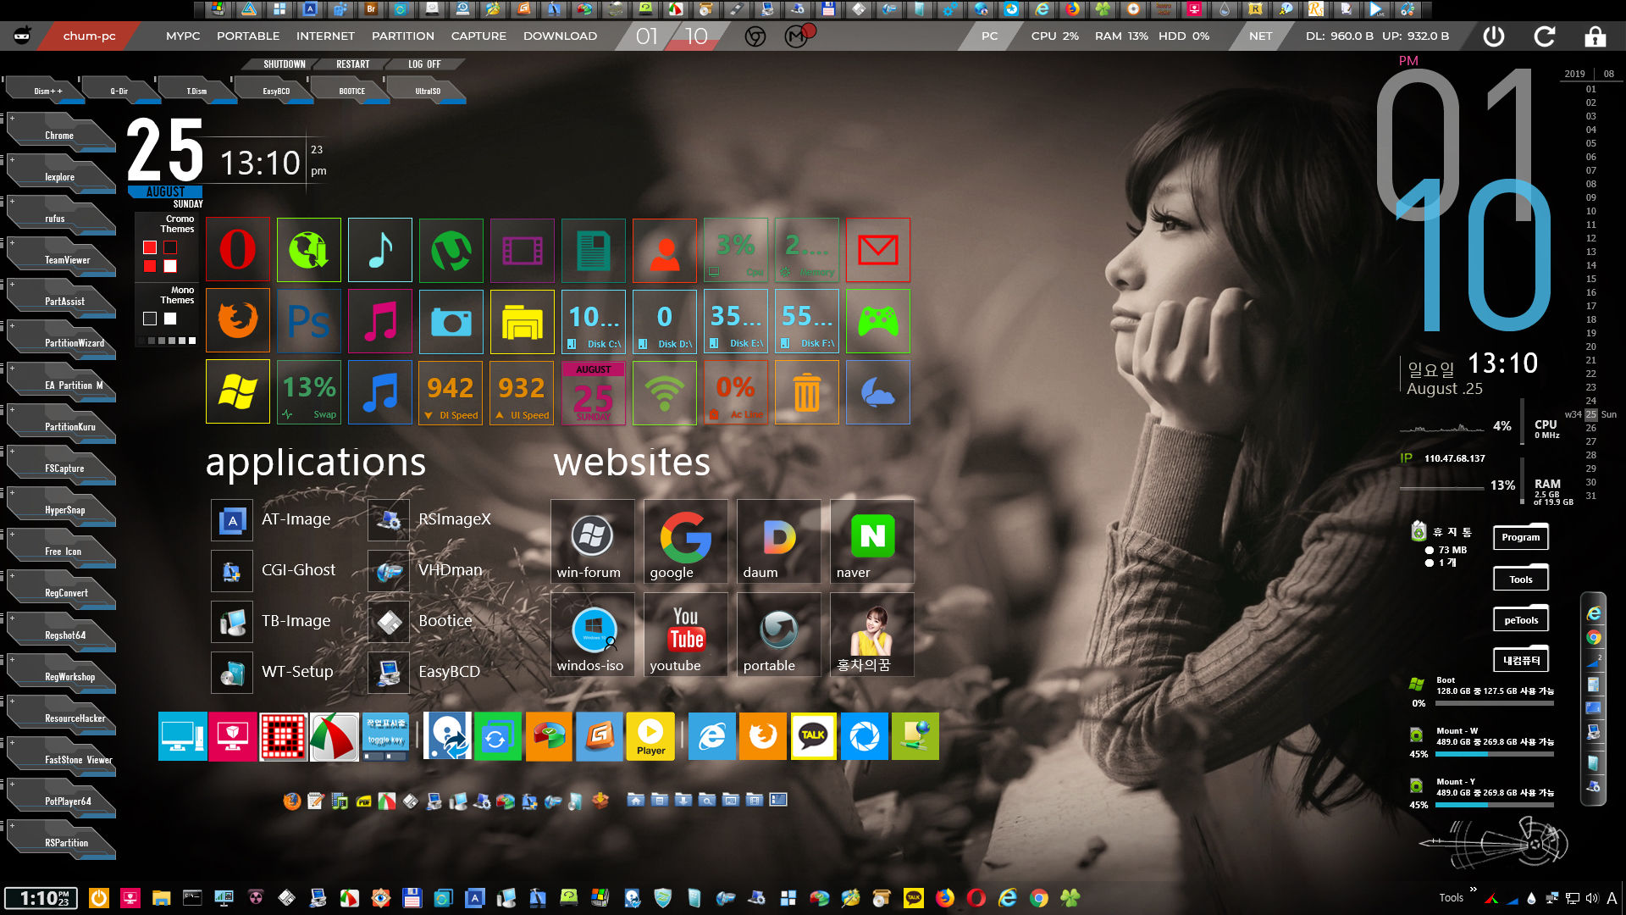
Task: Click the Program button
Action: pyautogui.click(x=1521, y=537)
